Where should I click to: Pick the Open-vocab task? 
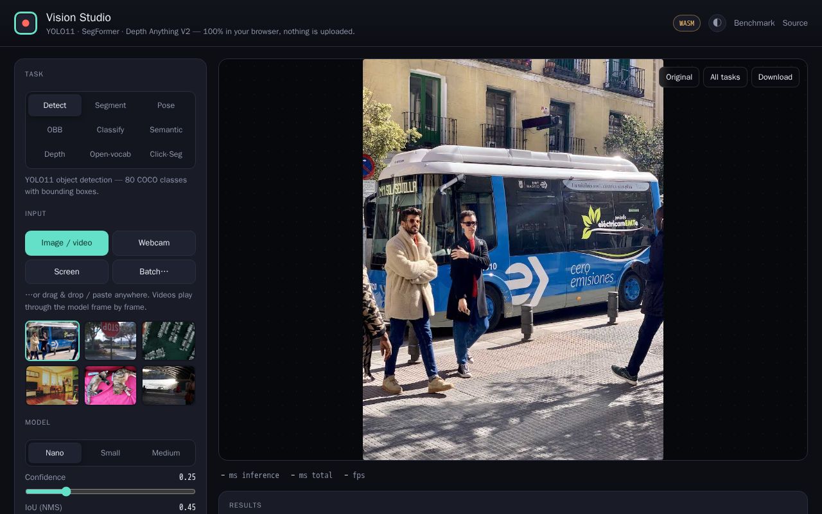(110, 154)
